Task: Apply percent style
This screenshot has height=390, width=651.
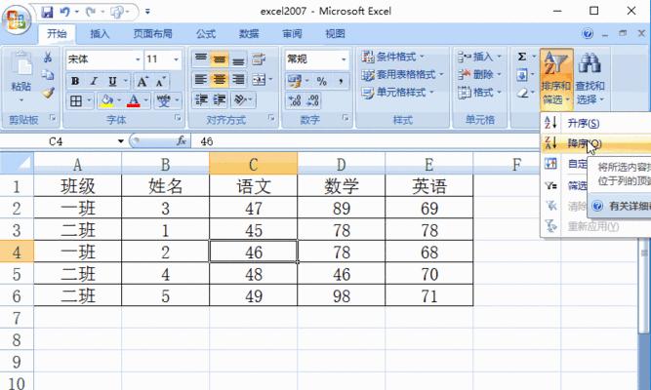Action: 321,81
